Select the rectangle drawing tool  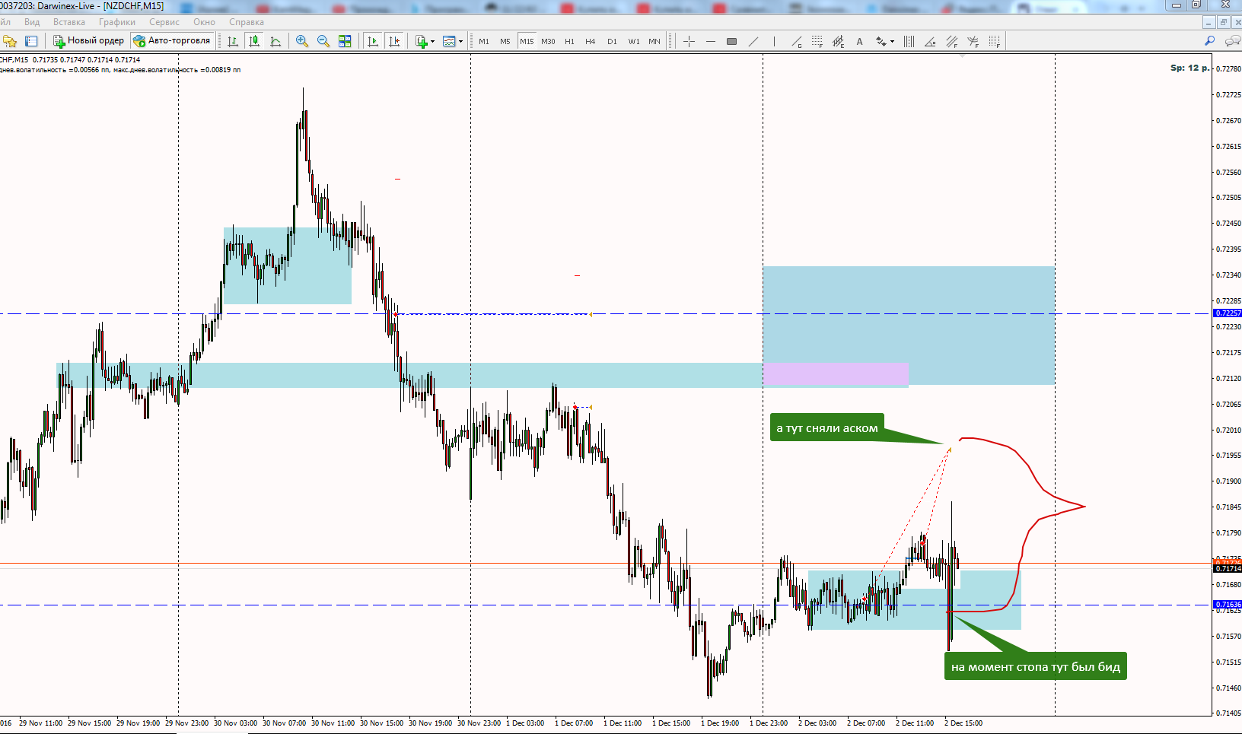click(731, 41)
